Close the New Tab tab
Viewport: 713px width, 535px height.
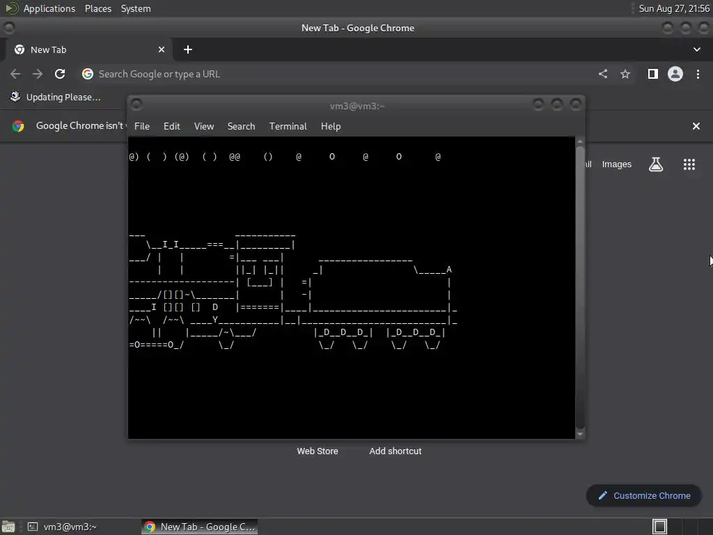(162, 49)
